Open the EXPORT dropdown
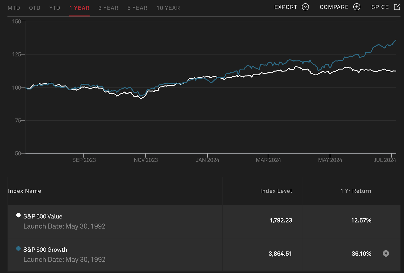Image resolution: width=404 pixels, height=273 pixels. click(x=292, y=7)
